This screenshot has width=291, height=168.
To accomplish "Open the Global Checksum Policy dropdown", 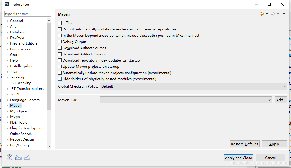I will (194, 86).
